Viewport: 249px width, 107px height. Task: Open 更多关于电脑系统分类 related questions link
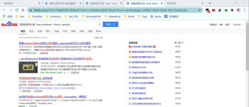tap(47, 88)
